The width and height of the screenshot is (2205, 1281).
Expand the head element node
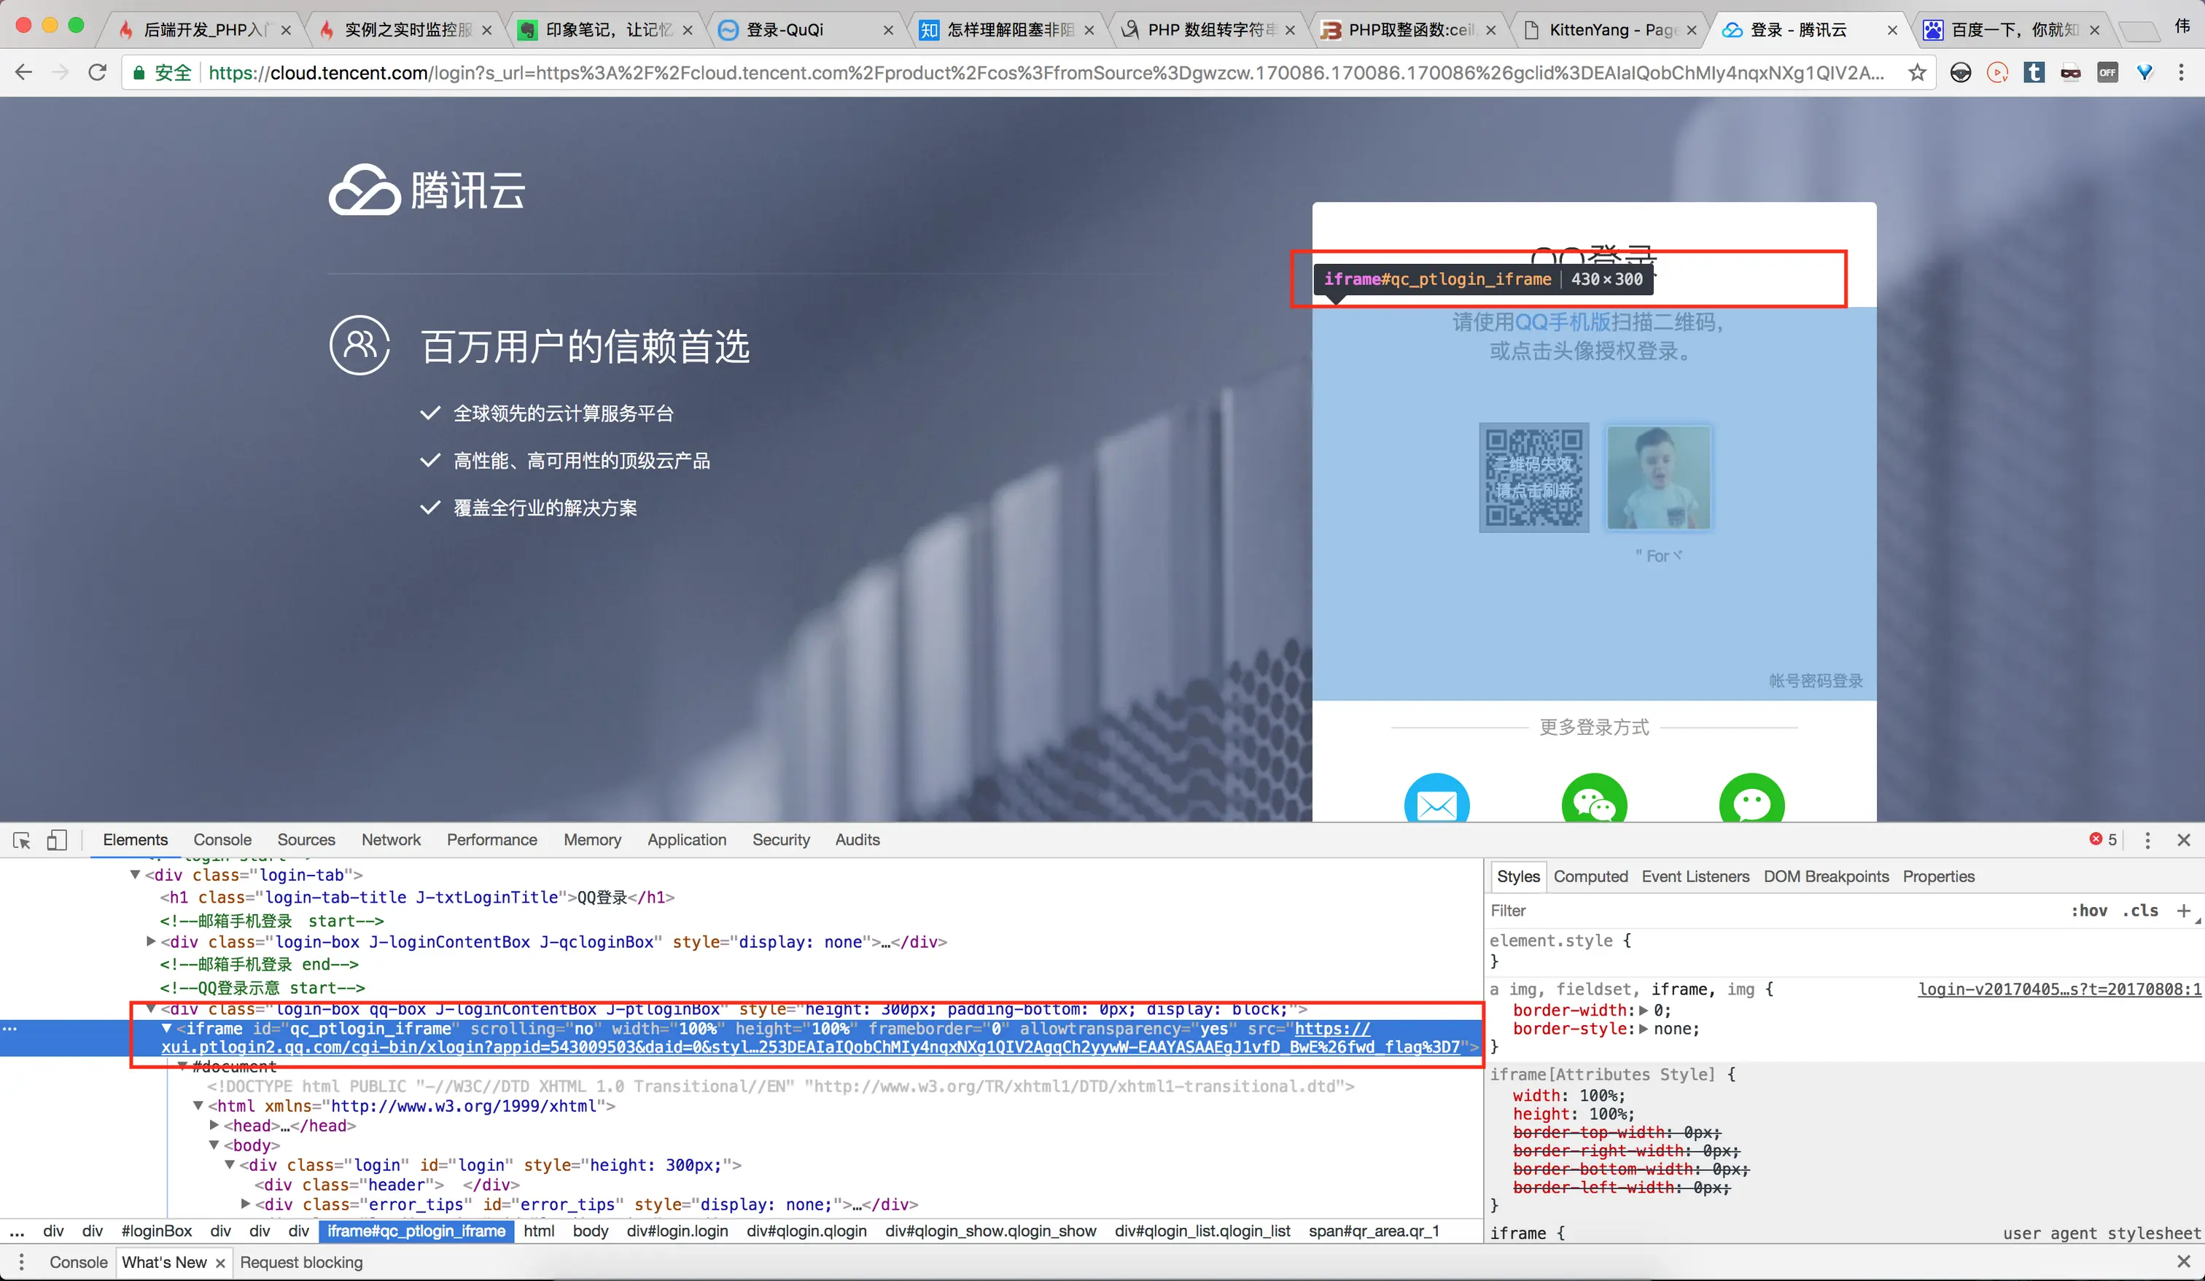click(x=214, y=1125)
